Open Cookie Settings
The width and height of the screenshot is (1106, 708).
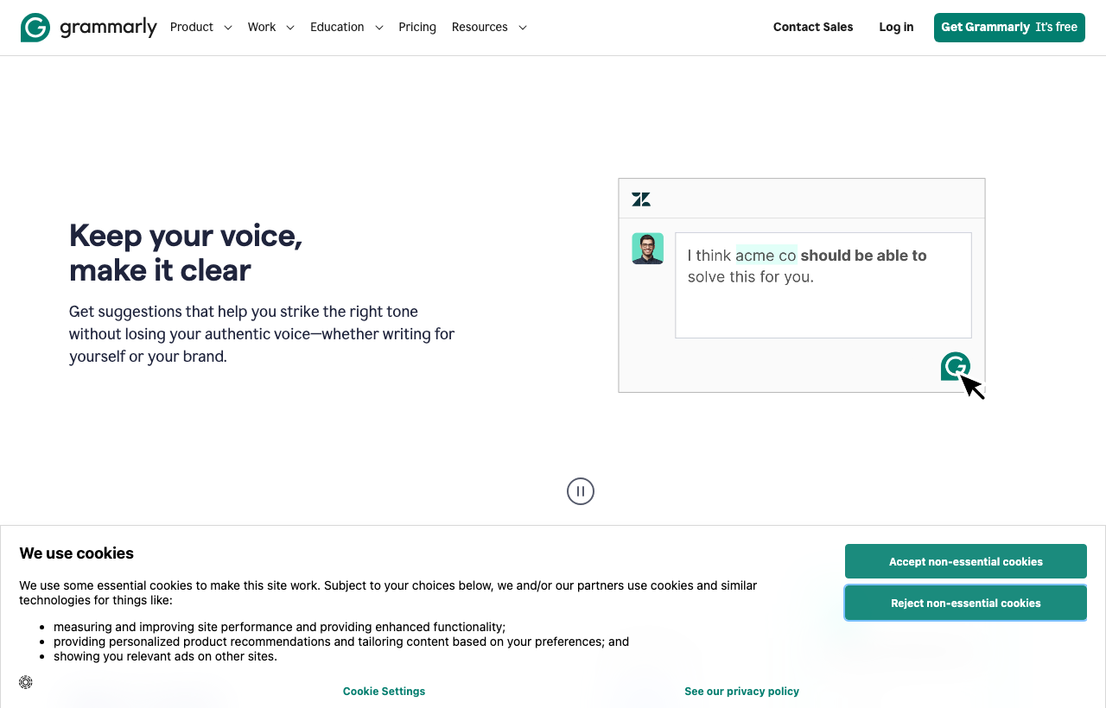[x=384, y=692]
